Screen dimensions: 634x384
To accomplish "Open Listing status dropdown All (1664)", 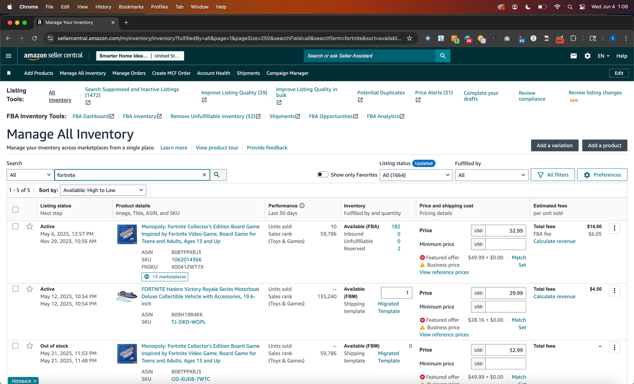I will pos(416,175).
